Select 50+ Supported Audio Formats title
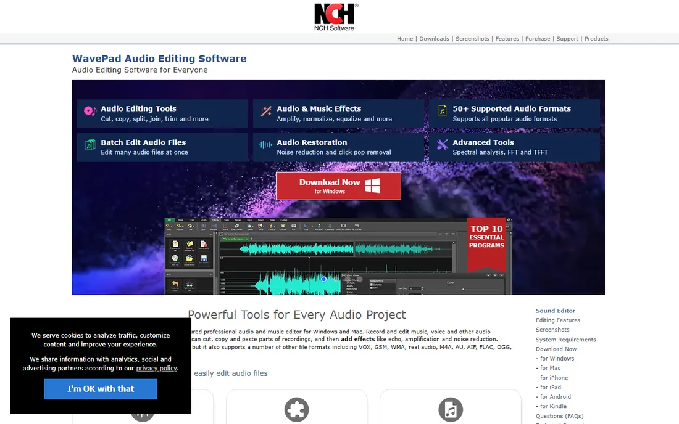The height and width of the screenshot is (424, 679). pyautogui.click(x=512, y=109)
